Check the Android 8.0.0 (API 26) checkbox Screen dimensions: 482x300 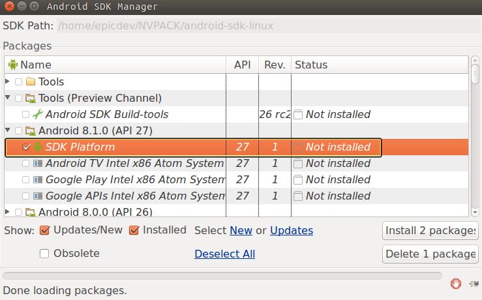tap(18, 212)
